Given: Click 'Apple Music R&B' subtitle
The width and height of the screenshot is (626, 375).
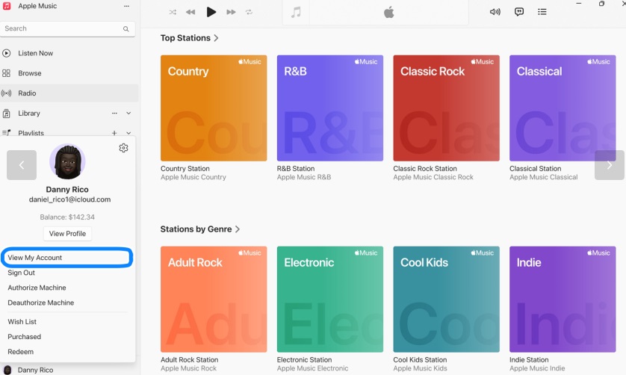Looking at the screenshot, I should point(304,177).
